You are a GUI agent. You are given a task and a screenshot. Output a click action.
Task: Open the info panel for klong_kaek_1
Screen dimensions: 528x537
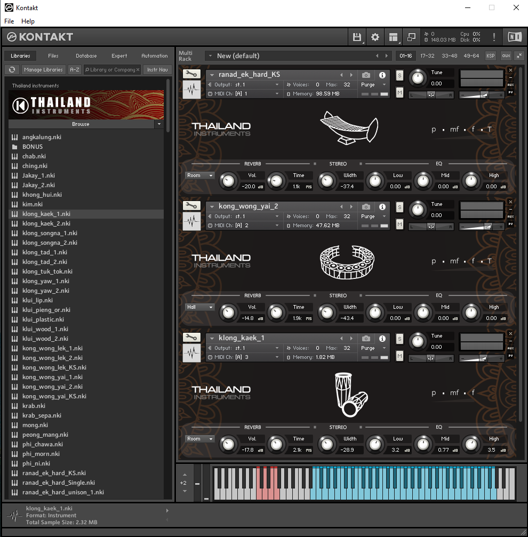tap(382, 338)
